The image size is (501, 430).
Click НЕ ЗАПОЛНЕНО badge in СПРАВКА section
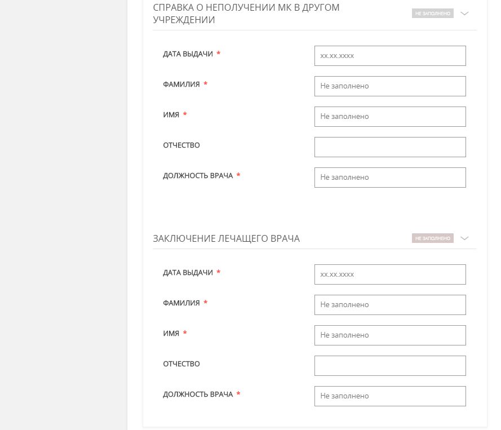pyautogui.click(x=433, y=14)
